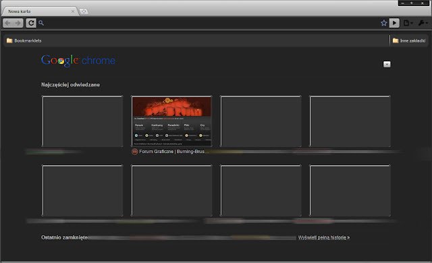432x263 pixels.
Task: Close the Nowa karta tab
Action: (73, 11)
